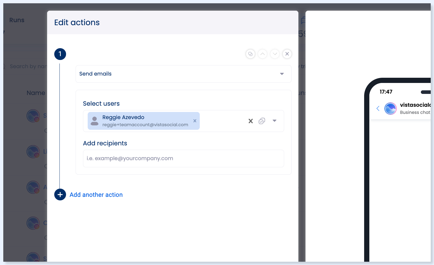This screenshot has height=265, width=434.
Task: Click the Reggie Azevedo user name
Action: coord(123,117)
